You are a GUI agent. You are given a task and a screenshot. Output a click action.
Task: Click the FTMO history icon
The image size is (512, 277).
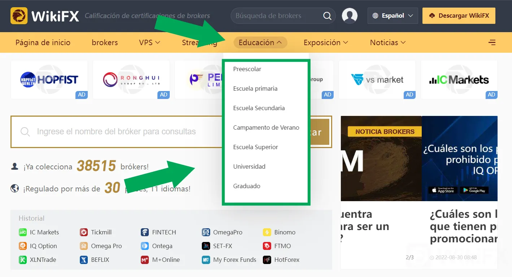click(267, 246)
